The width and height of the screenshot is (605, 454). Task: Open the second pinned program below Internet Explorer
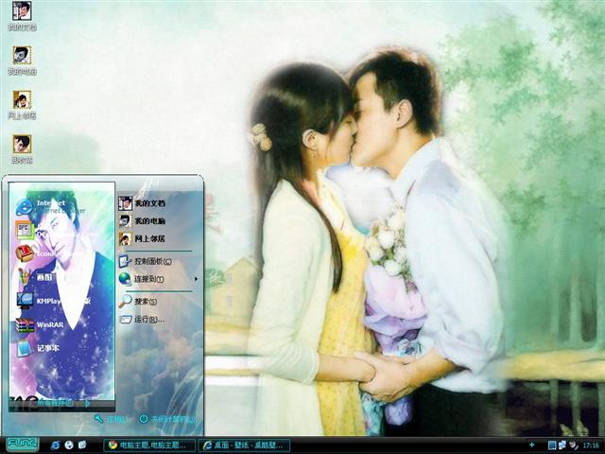[x=24, y=230]
